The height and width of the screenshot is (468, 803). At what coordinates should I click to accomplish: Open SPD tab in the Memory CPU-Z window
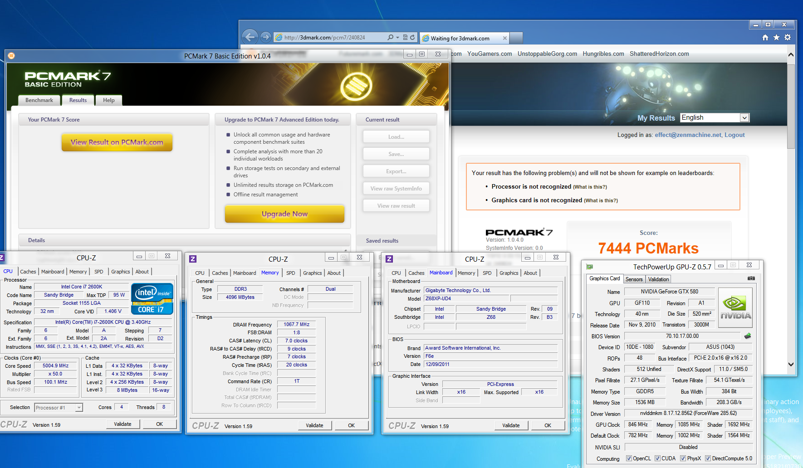[291, 273]
